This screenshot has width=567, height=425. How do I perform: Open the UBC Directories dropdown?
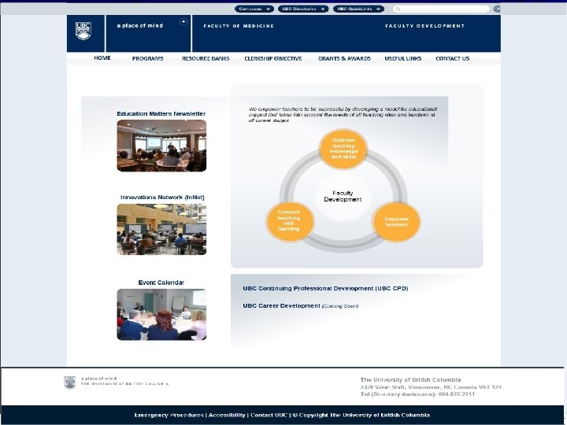303,9
